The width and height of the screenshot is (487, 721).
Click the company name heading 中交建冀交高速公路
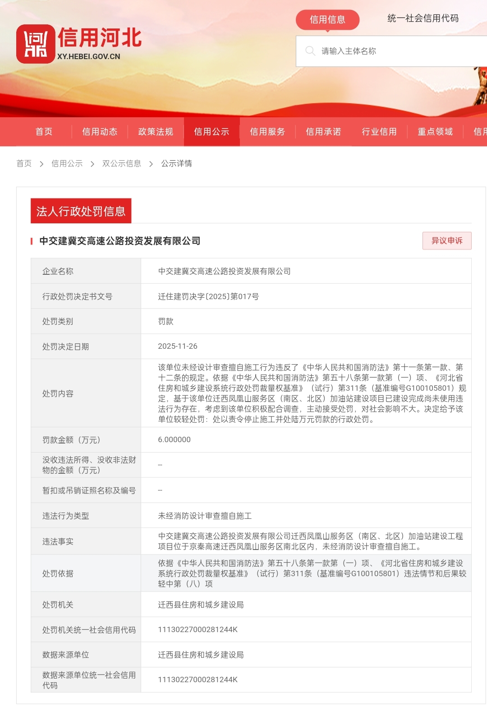tap(120, 241)
